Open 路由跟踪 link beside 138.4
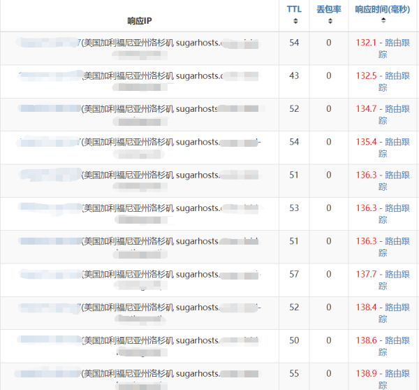 397,308
